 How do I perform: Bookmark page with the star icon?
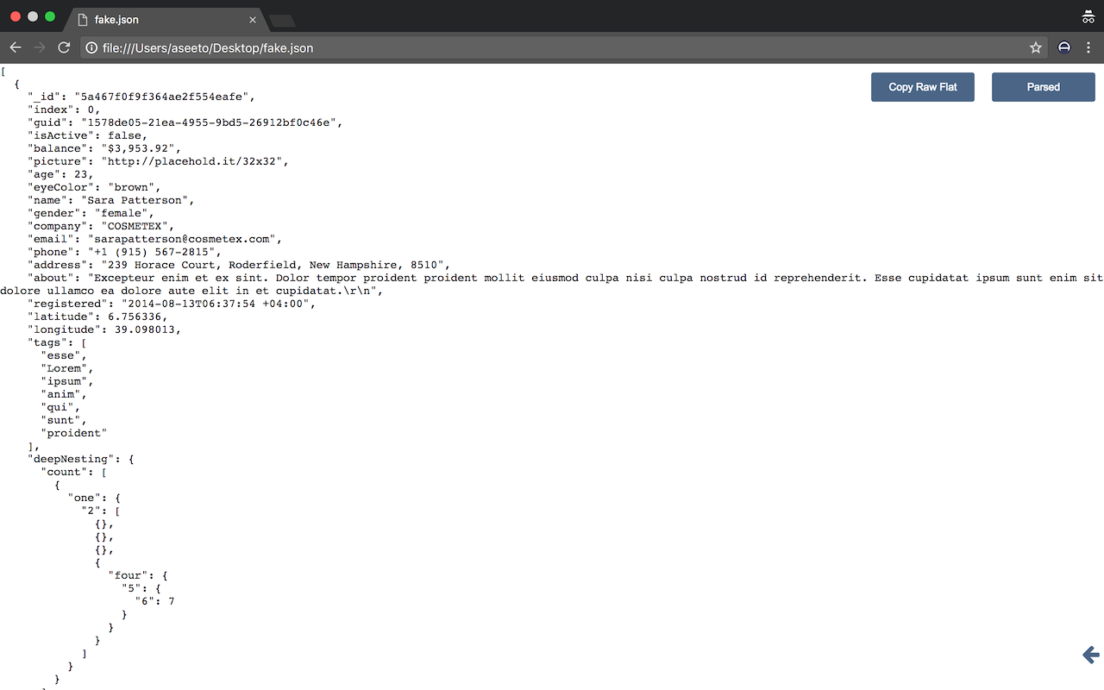click(1036, 47)
